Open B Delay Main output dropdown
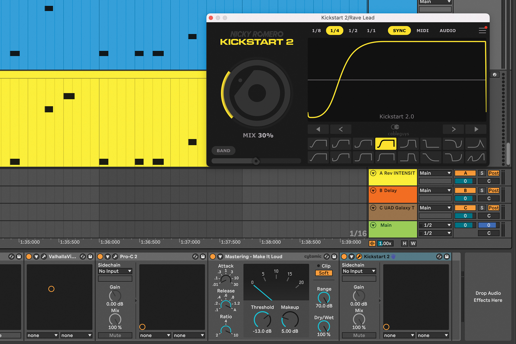The image size is (516, 344). click(x=435, y=190)
